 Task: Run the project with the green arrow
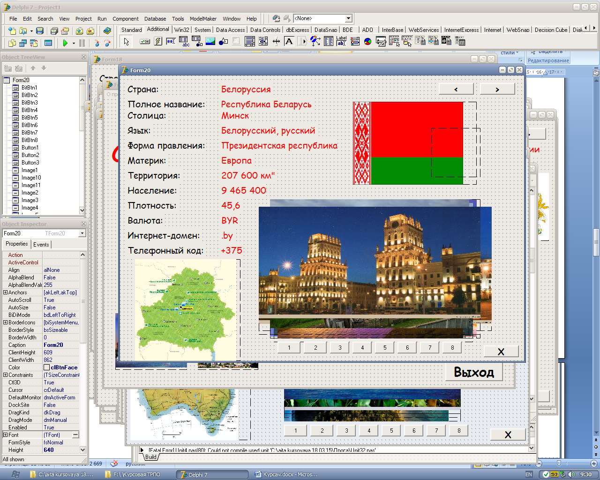pos(65,43)
